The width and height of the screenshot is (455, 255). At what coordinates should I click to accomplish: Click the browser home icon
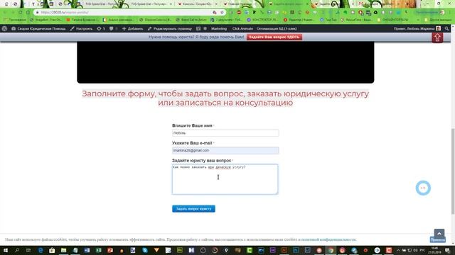coord(28,13)
